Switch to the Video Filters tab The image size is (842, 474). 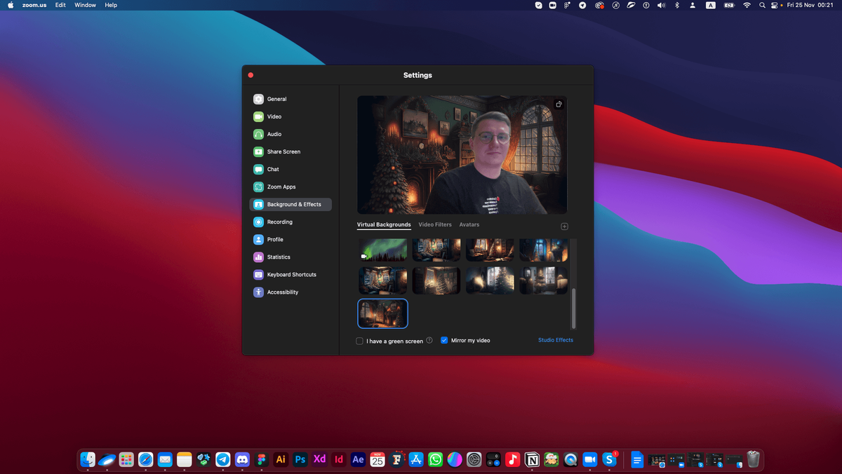tap(435, 224)
